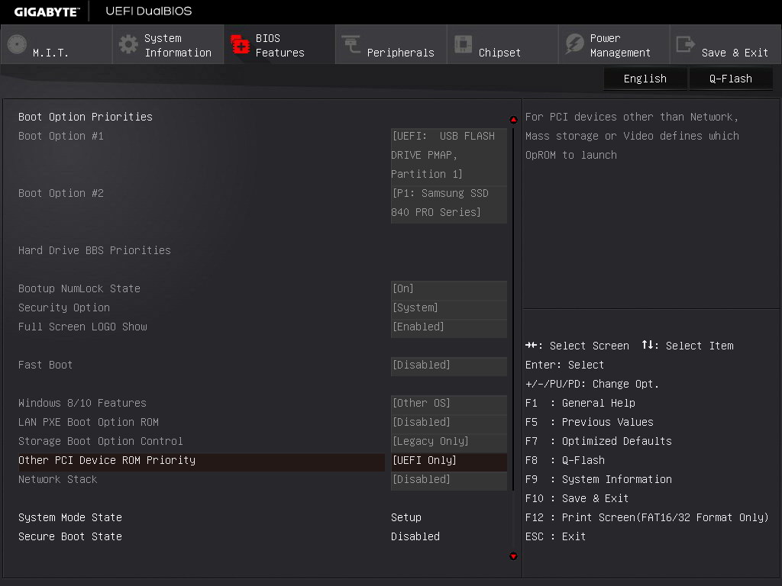Click the English language button
Viewport: 782px width, 586px height.
[645, 79]
